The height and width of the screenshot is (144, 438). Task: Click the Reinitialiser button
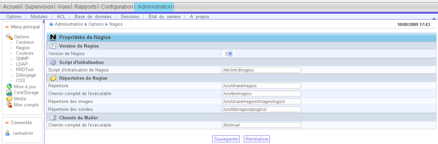pos(256,139)
